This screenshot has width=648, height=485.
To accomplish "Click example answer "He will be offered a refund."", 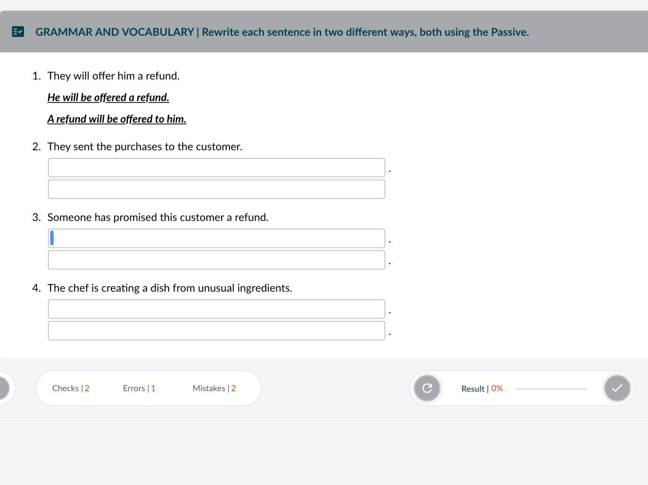I will (108, 98).
